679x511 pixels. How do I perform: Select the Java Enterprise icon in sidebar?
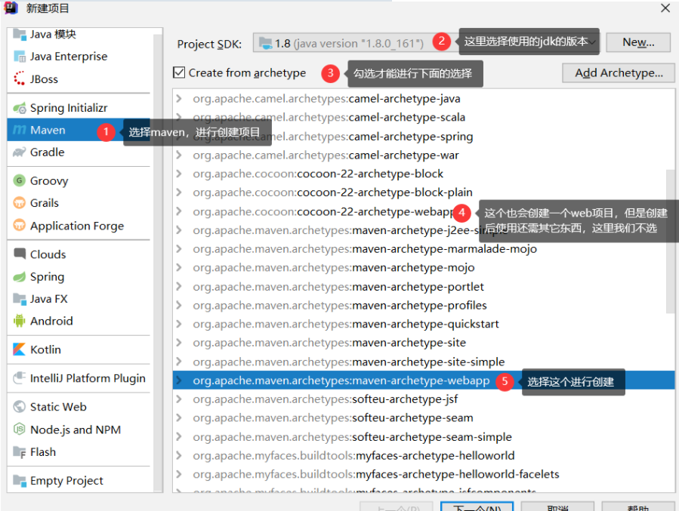20,57
